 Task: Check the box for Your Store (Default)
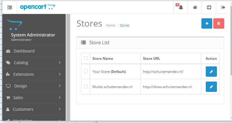[x=85, y=71]
